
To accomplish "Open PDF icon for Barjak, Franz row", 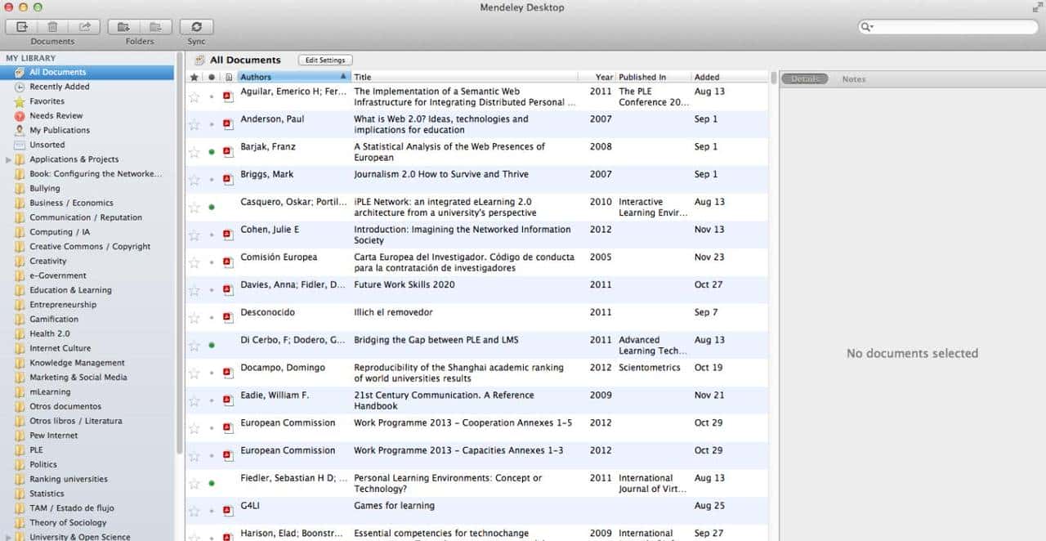I will coord(228,152).
